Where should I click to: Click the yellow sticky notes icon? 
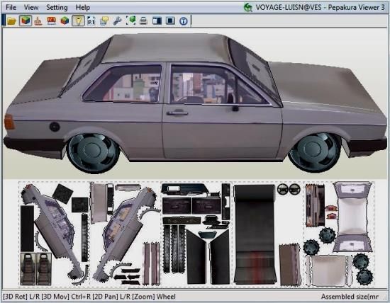pyautogui.click(x=104, y=21)
